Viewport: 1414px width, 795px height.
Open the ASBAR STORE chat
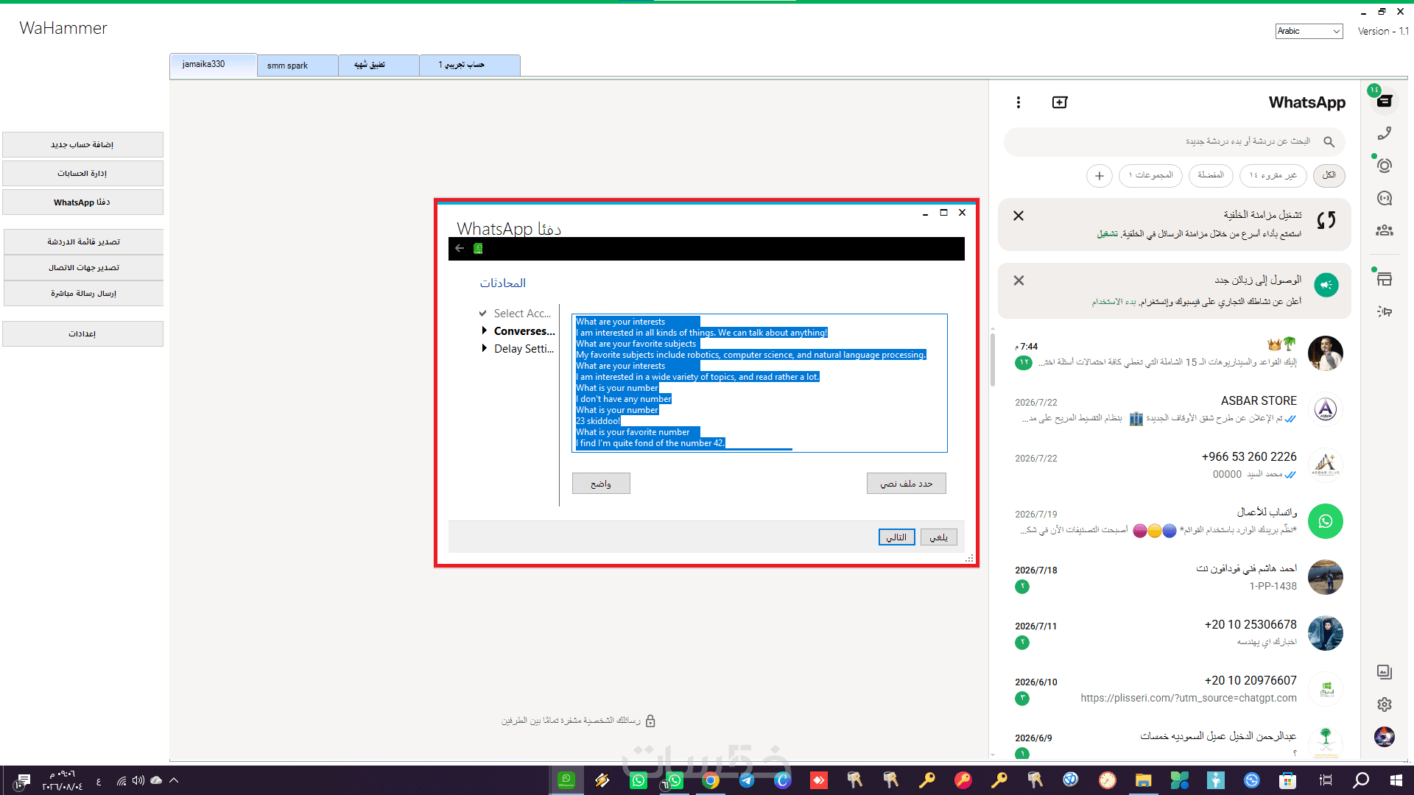point(1175,409)
